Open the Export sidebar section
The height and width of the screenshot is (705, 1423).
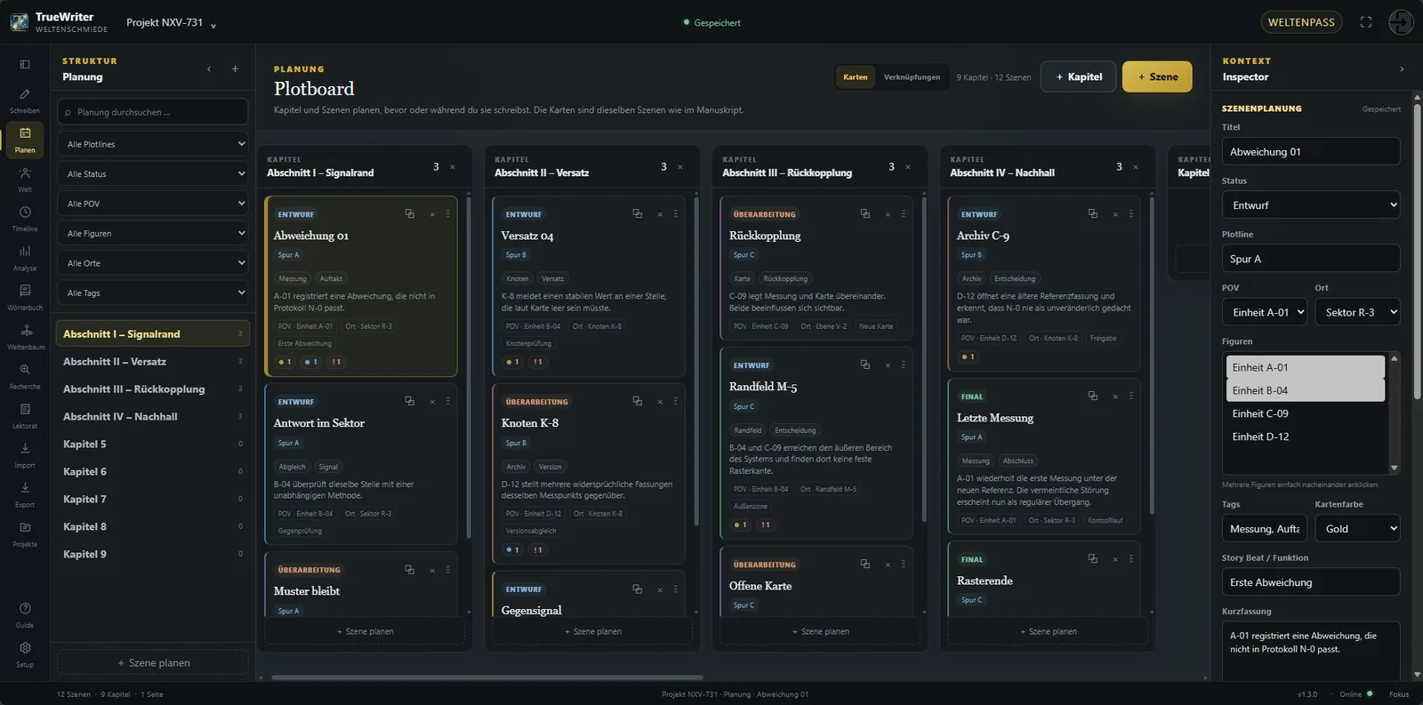[x=25, y=494]
